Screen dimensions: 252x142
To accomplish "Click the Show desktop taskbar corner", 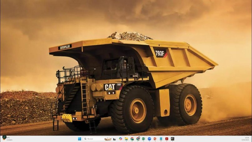I will 251,139.
